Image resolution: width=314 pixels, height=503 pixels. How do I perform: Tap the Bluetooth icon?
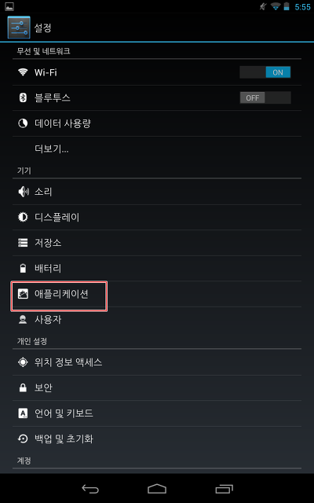click(x=23, y=97)
